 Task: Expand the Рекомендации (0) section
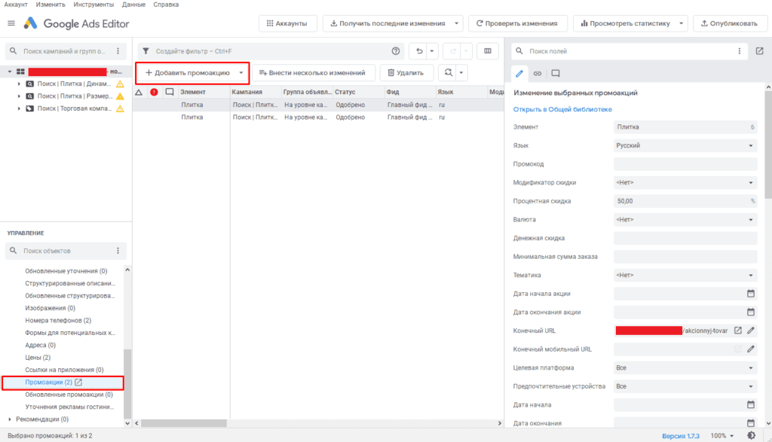10,419
